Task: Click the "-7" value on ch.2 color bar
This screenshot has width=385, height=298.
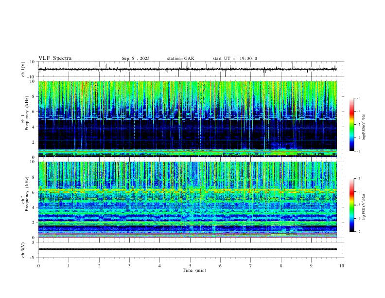Action: (x=358, y=232)
